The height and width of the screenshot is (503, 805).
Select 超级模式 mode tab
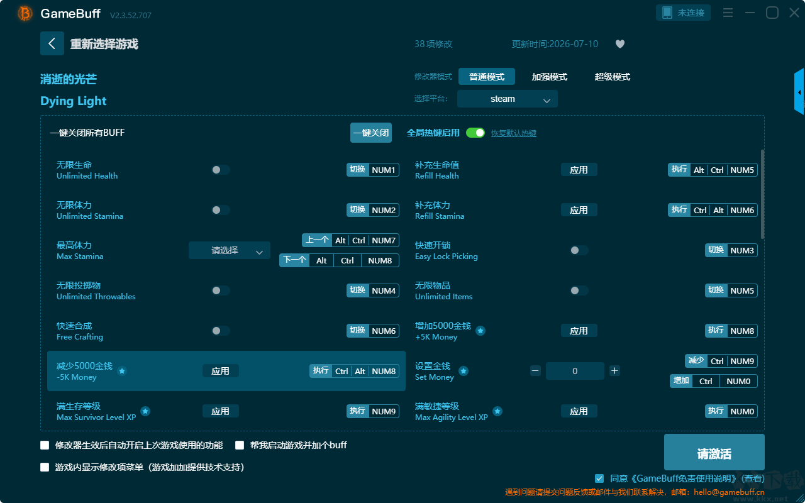click(x=613, y=77)
